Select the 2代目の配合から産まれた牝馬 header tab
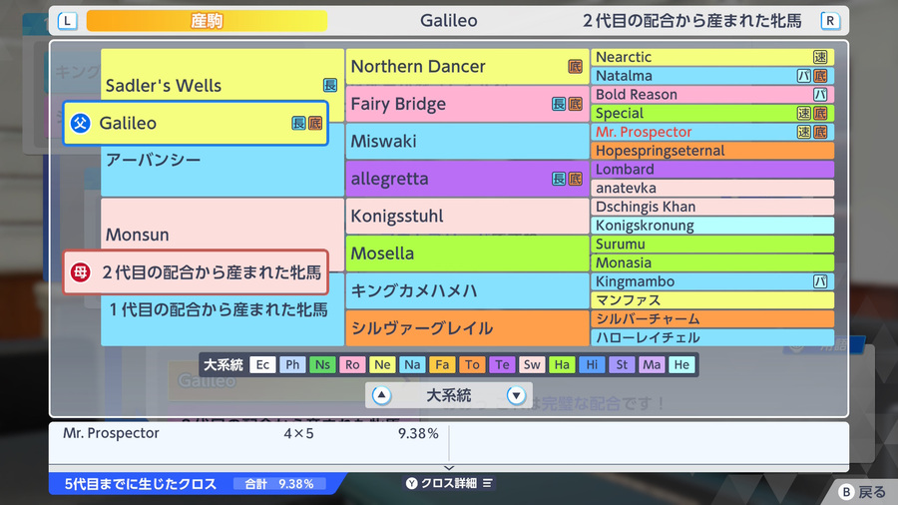Screen dimensions: 898x505 [691, 21]
